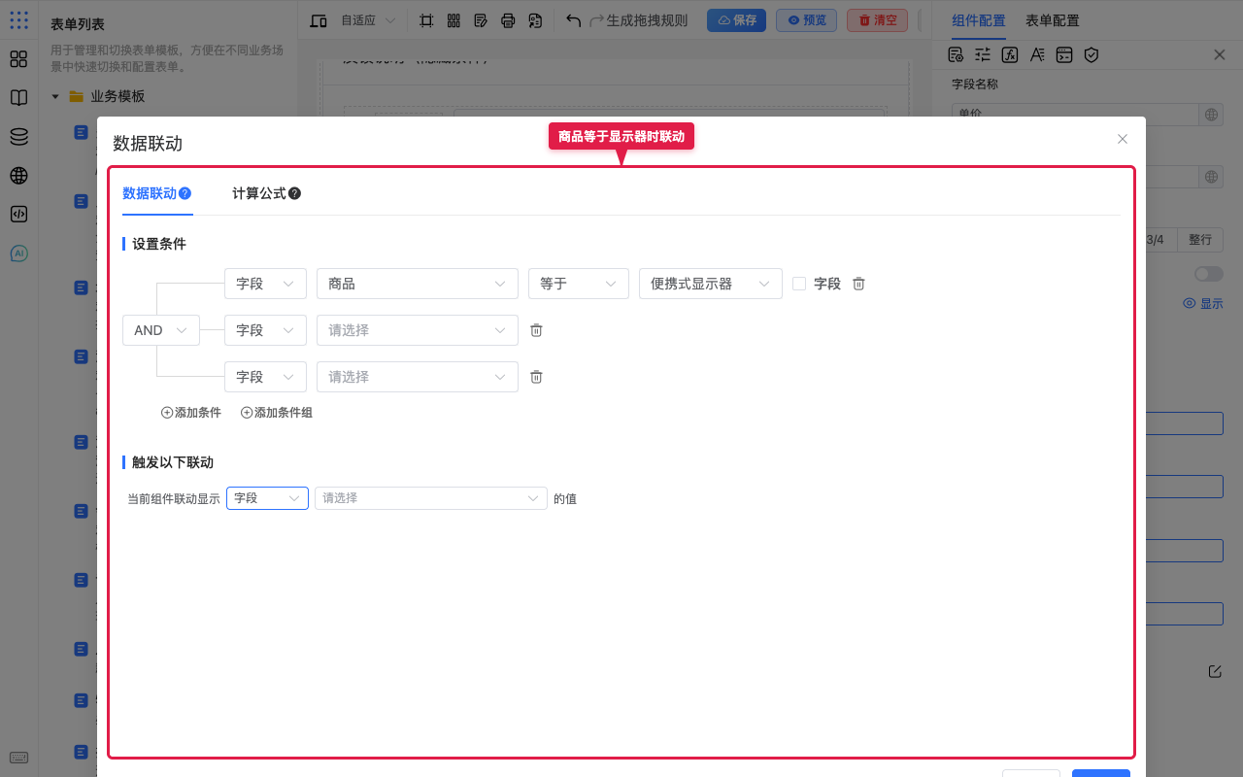The image size is (1243, 777).
Task: Open the 商品 field dropdown
Action: (x=418, y=284)
